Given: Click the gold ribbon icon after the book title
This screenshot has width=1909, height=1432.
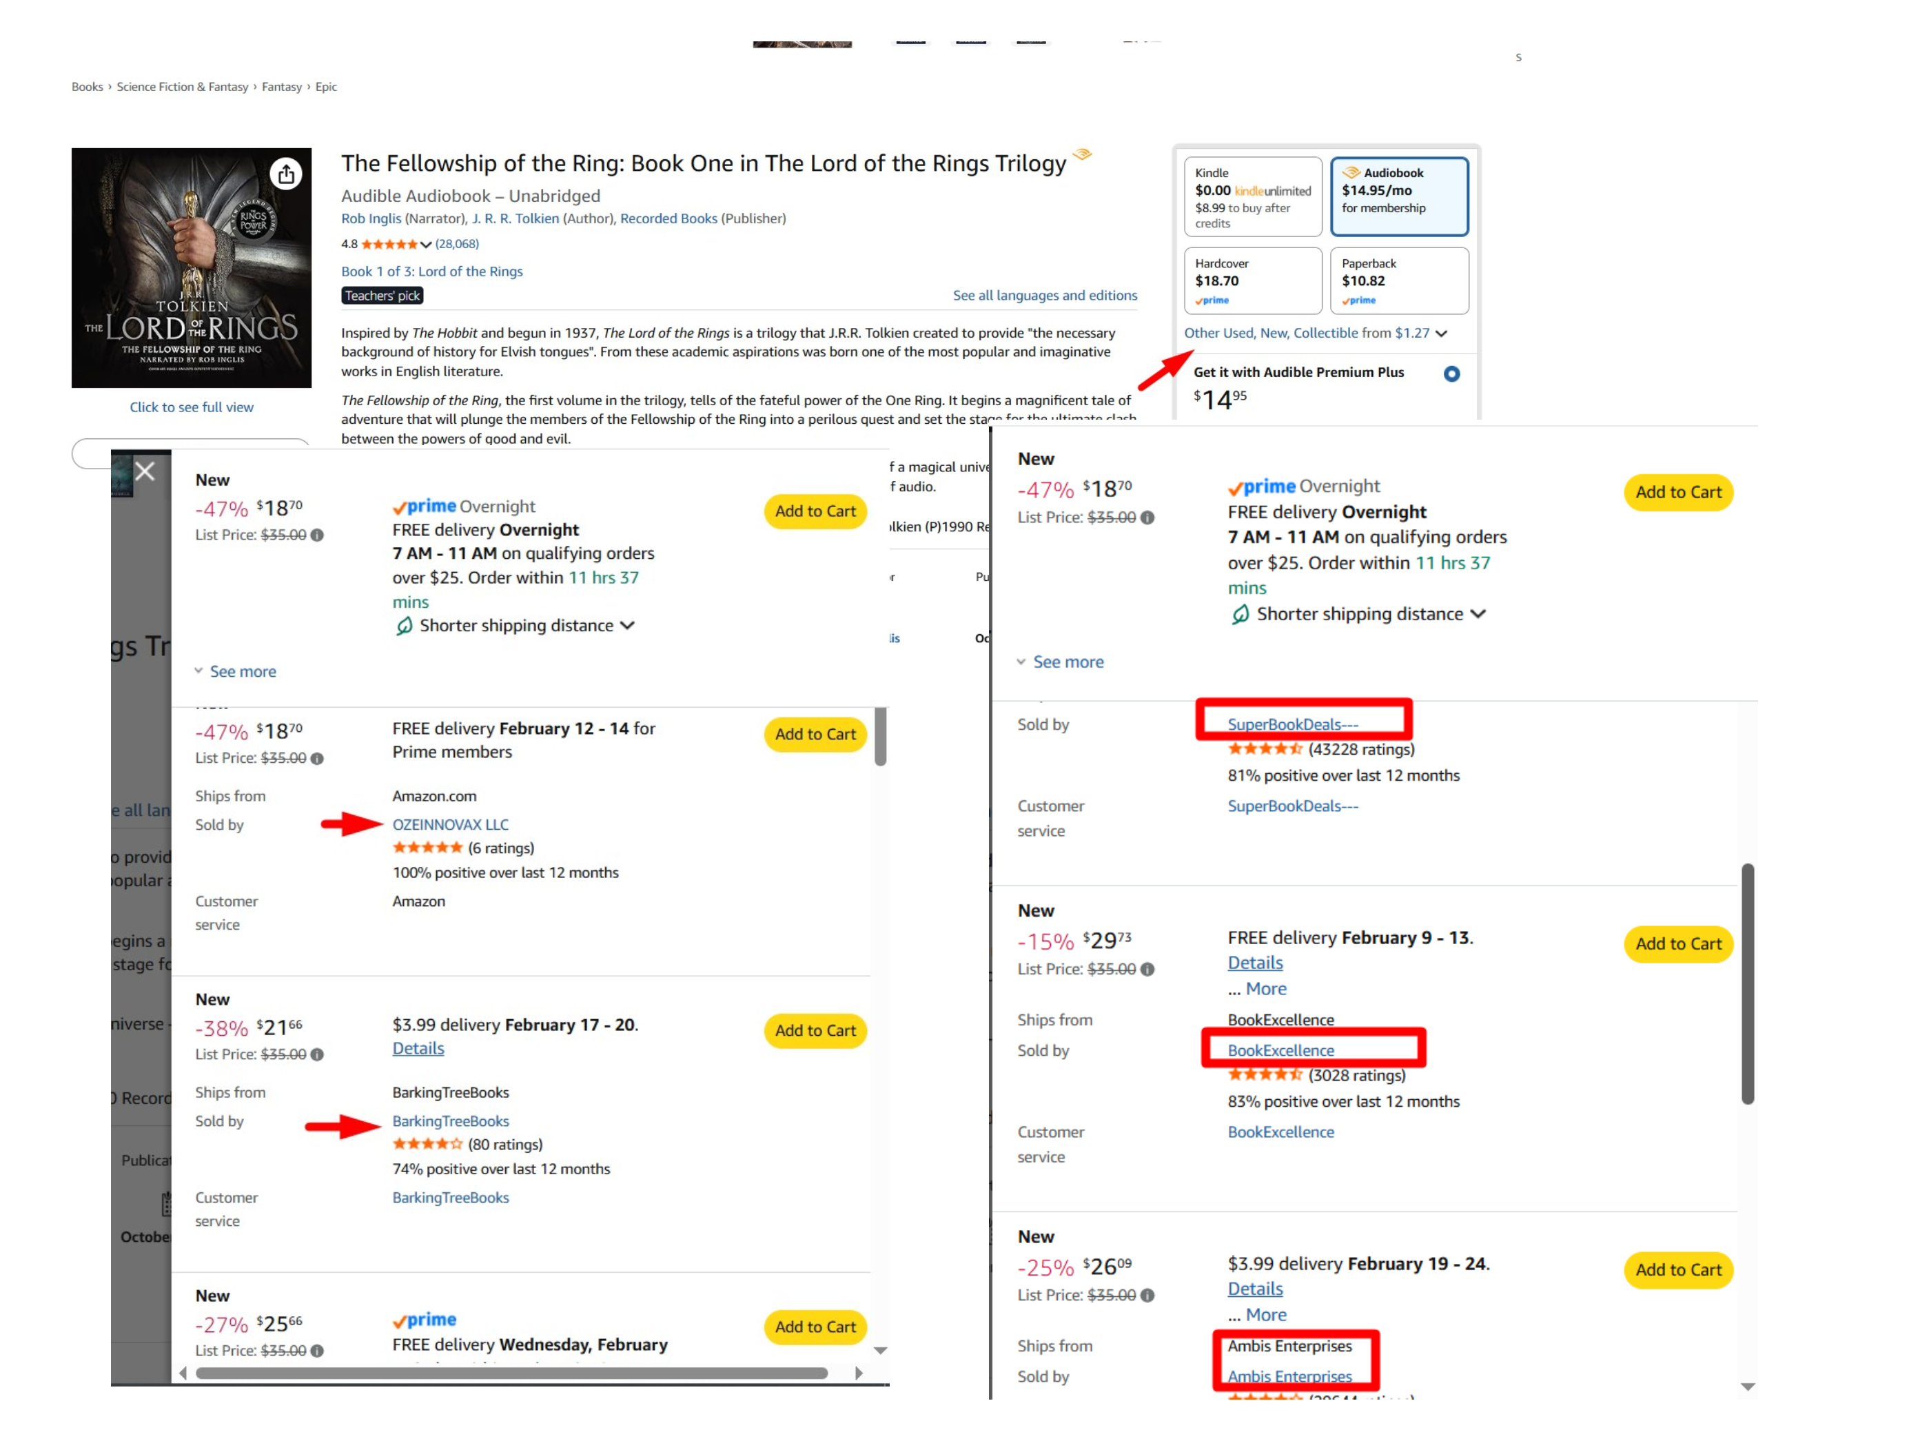Looking at the screenshot, I should (1082, 154).
